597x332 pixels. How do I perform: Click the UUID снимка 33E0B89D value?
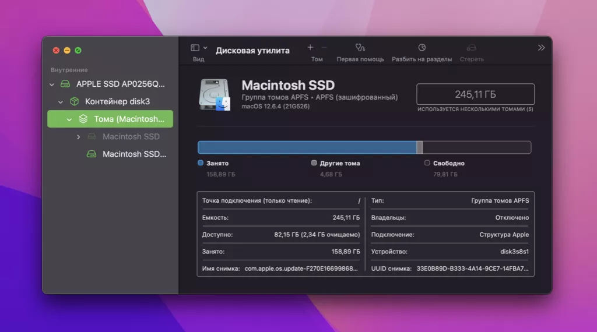[x=472, y=269]
